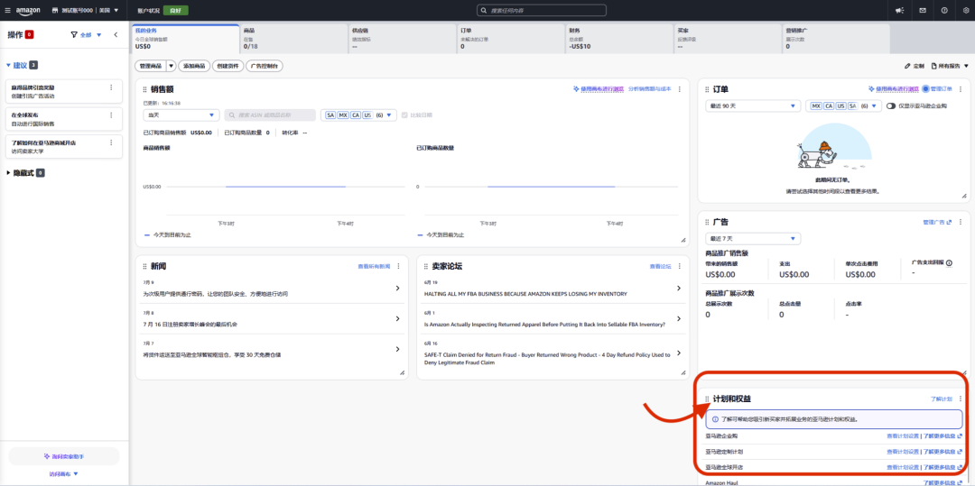Click 查看计划设置 for 亚马逊企业购
Viewport: 975px width, 486px height.
pyautogui.click(x=904, y=436)
